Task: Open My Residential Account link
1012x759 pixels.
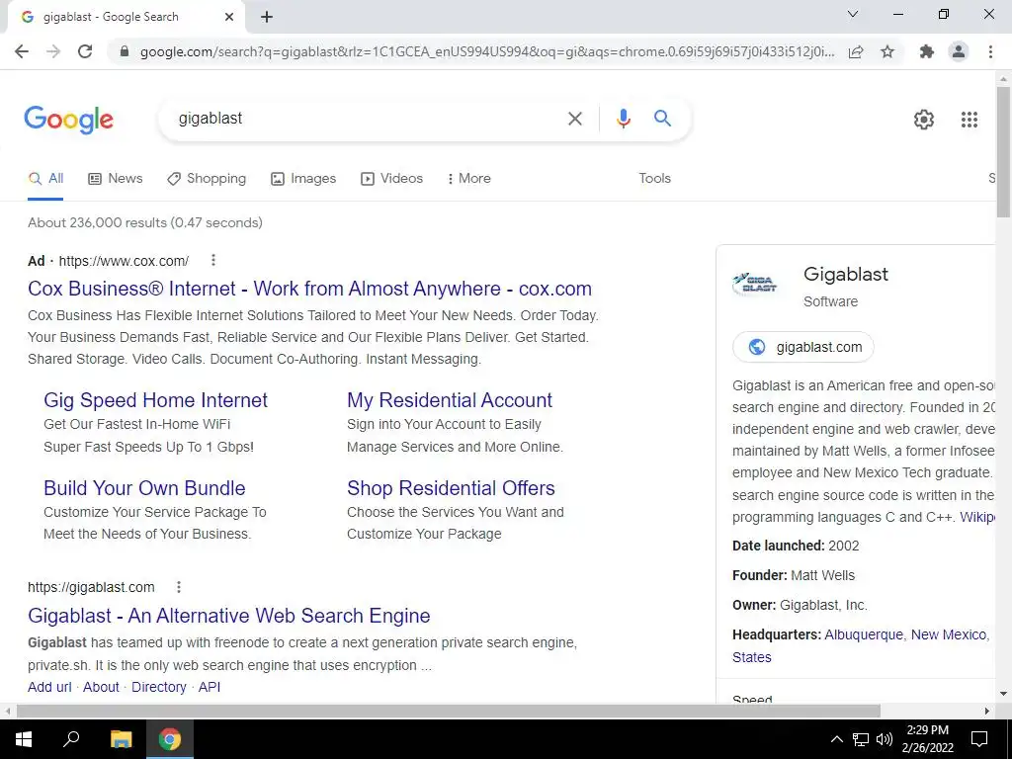Action: pos(450,400)
